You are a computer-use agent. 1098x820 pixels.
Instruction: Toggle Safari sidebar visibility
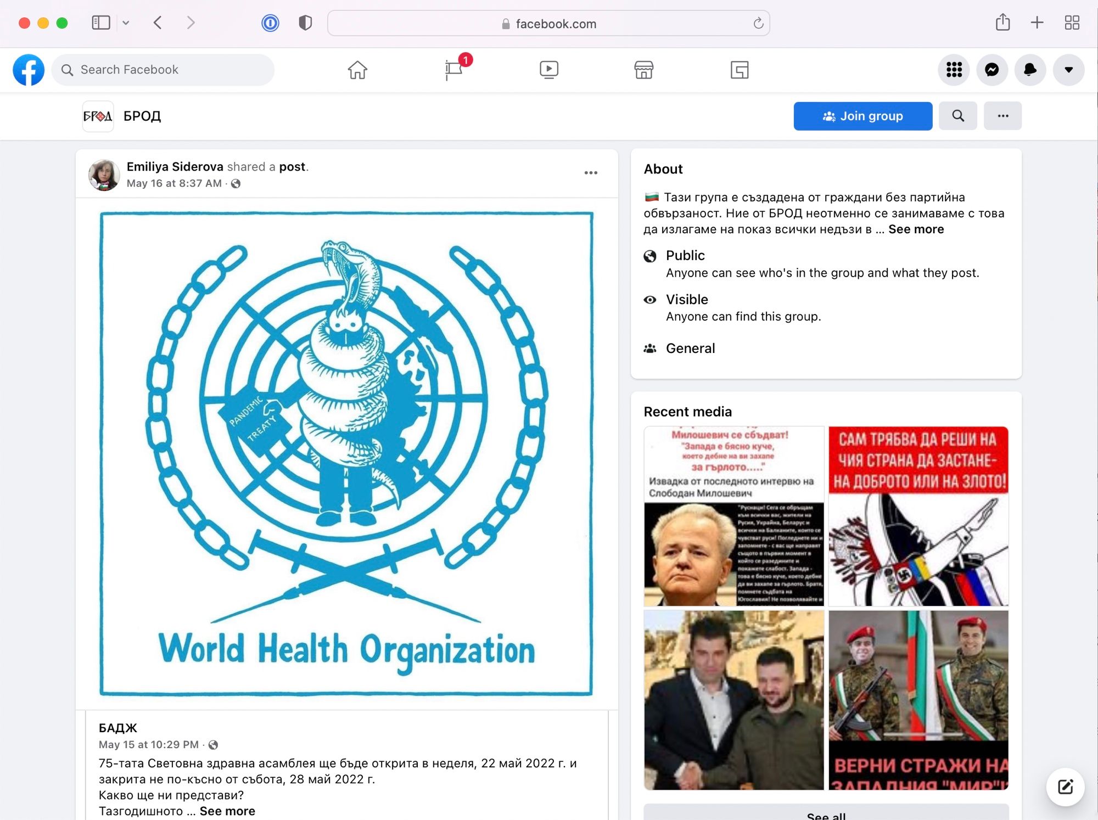(x=101, y=23)
